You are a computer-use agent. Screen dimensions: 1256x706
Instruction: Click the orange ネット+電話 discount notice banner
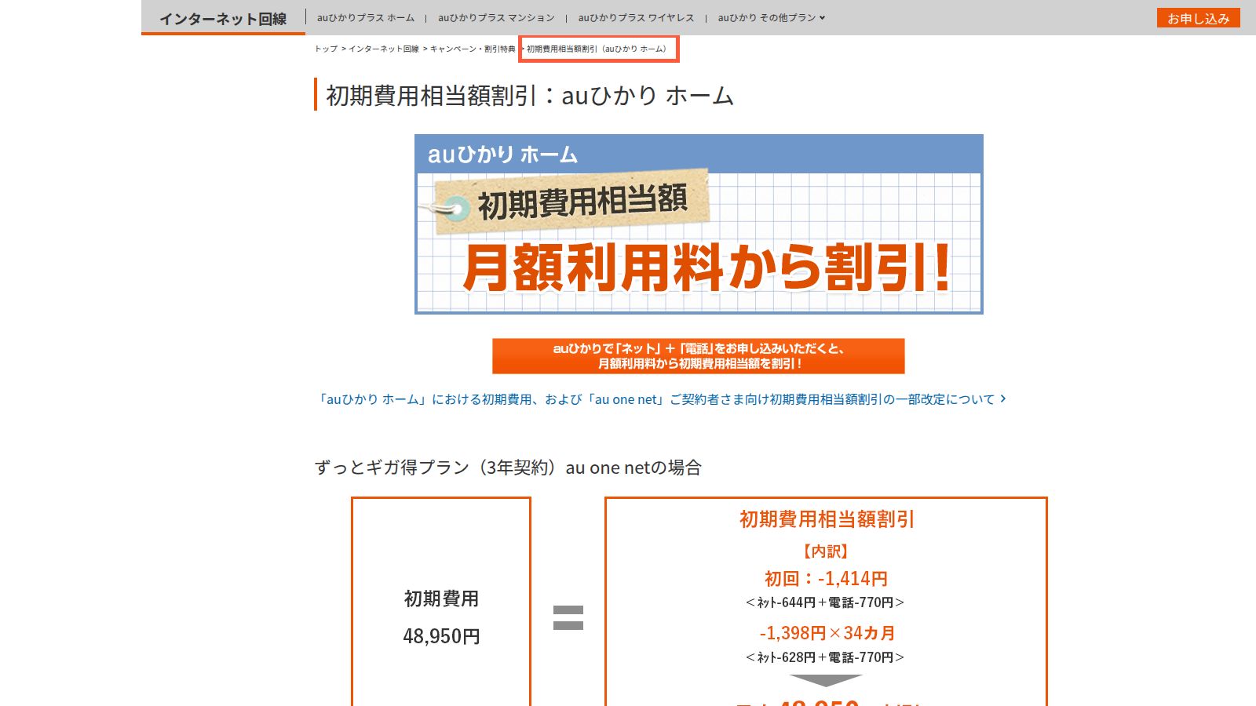click(699, 356)
